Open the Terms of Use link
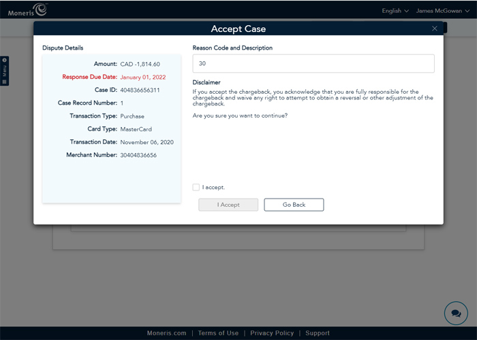Image resolution: width=477 pixels, height=340 pixels. tap(218, 333)
